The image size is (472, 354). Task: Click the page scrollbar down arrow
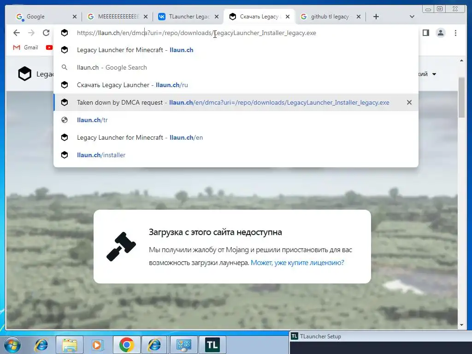pos(461,325)
